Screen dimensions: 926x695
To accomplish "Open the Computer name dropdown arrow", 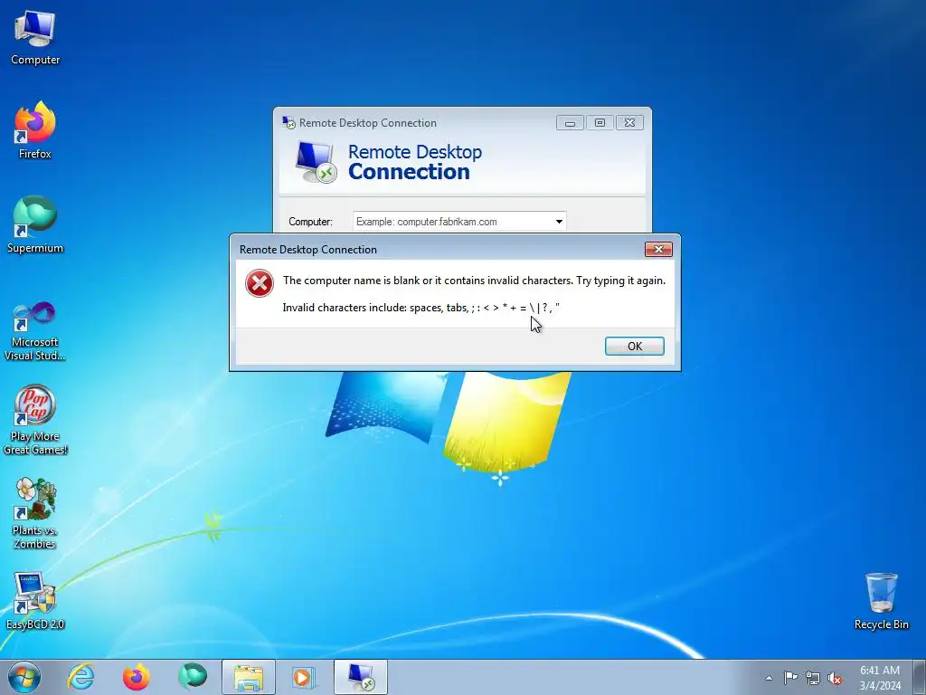I will point(559,222).
